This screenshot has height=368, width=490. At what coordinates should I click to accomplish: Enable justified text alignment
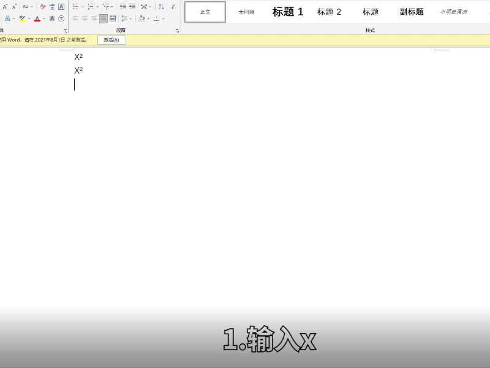point(103,18)
